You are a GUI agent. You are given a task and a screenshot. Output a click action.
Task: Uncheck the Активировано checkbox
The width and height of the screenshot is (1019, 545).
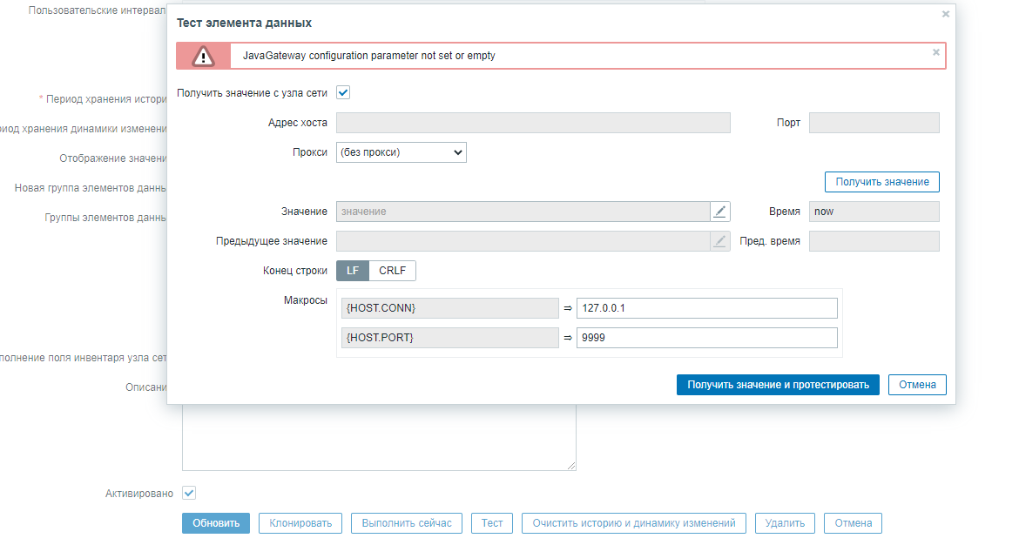click(189, 493)
